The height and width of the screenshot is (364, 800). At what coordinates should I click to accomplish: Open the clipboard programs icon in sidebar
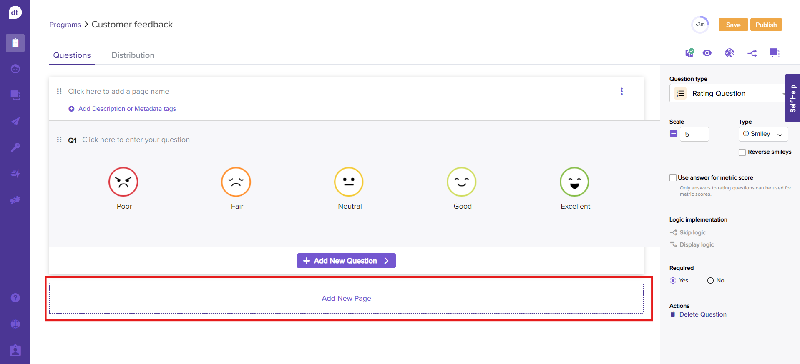point(15,43)
